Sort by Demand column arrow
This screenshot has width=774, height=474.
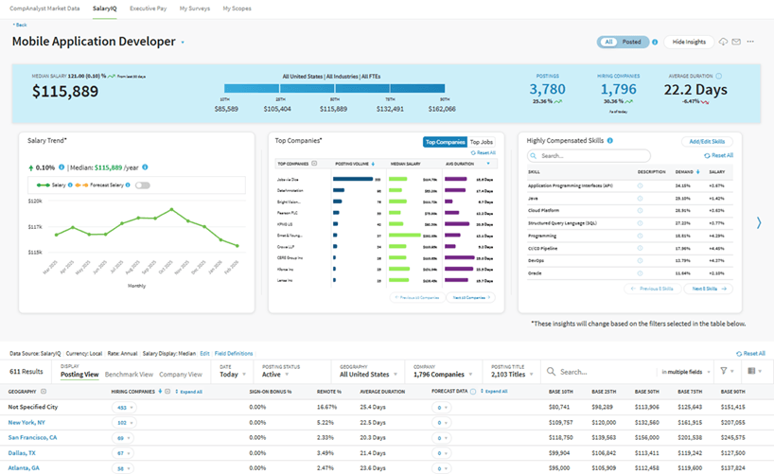point(698,172)
